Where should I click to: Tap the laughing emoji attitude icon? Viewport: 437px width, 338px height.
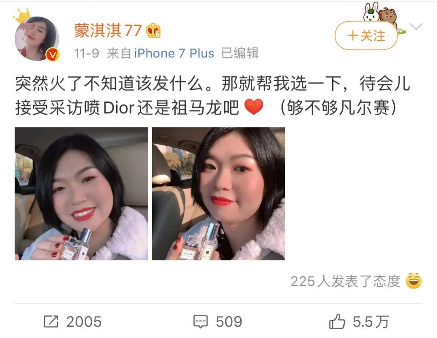pos(414,281)
